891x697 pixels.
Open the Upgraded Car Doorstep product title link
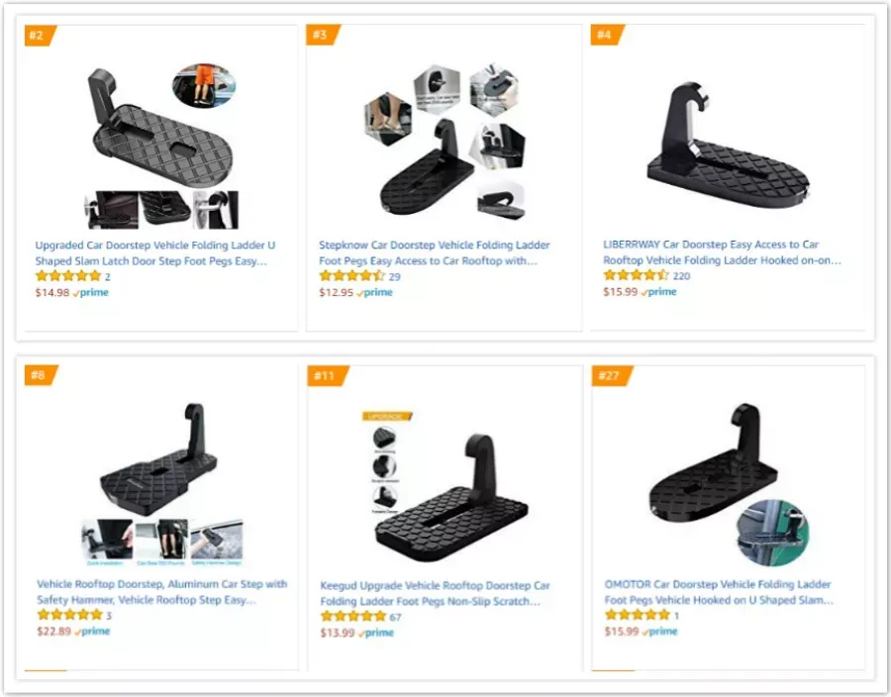(x=155, y=253)
